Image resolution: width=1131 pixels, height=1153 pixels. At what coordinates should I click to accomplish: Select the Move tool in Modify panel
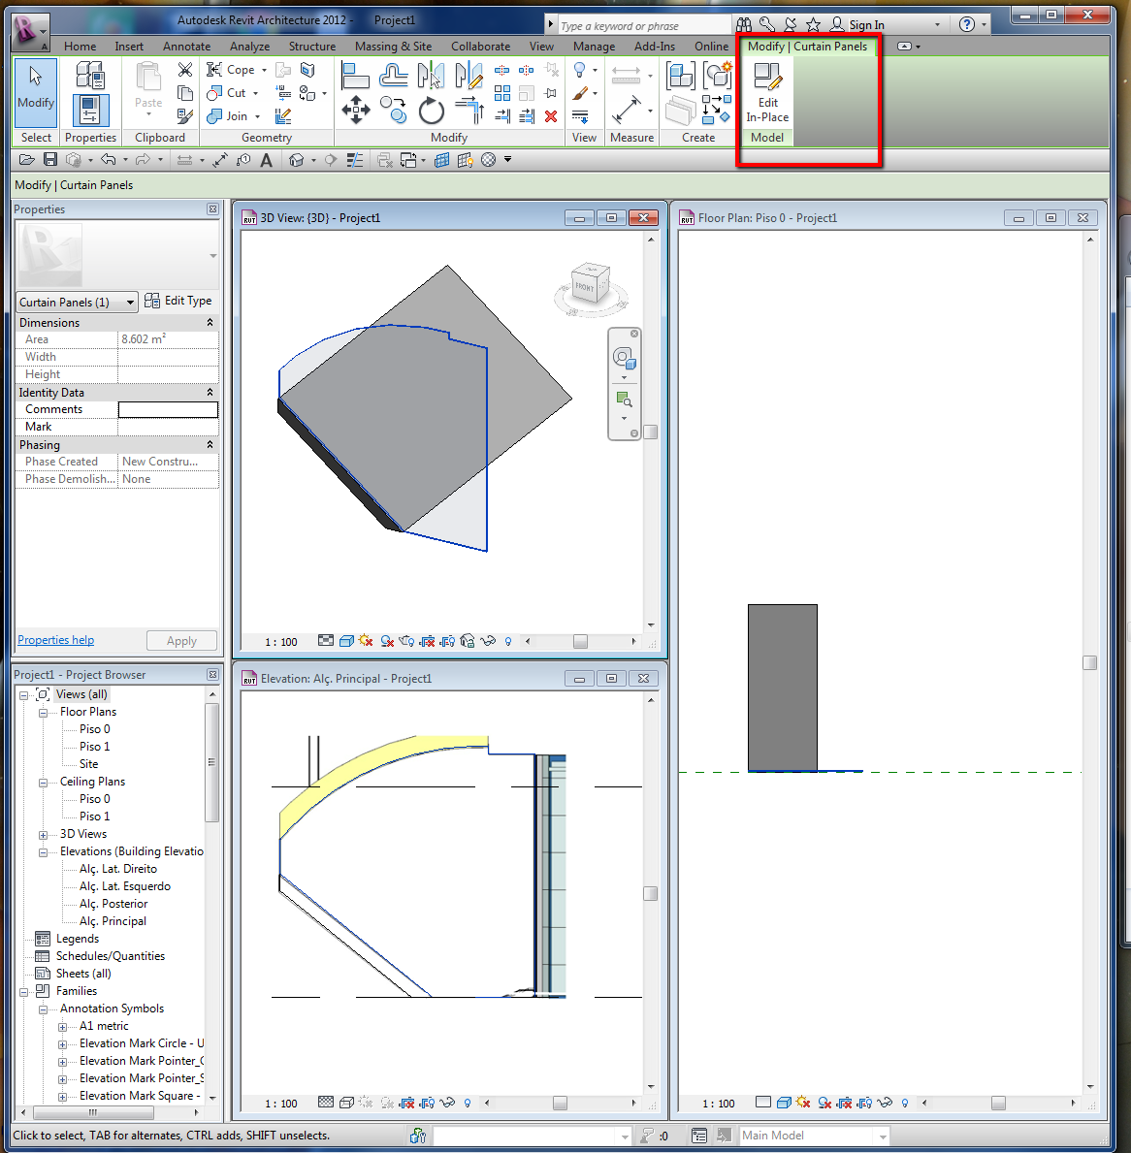tap(355, 110)
